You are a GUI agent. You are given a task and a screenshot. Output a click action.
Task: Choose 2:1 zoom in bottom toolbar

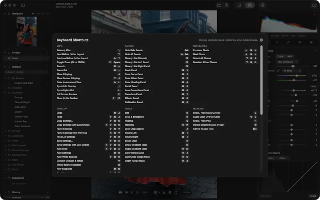point(138,192)
